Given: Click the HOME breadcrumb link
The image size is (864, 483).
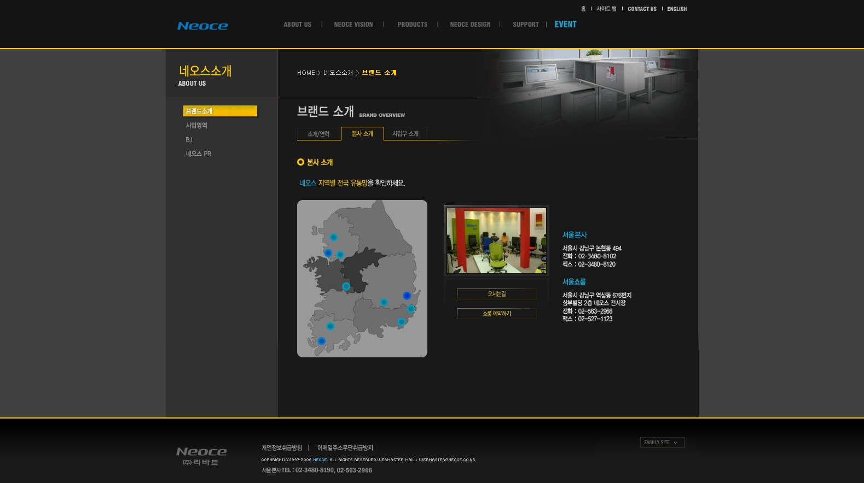Looking at the screenshot, I should 306,73.
